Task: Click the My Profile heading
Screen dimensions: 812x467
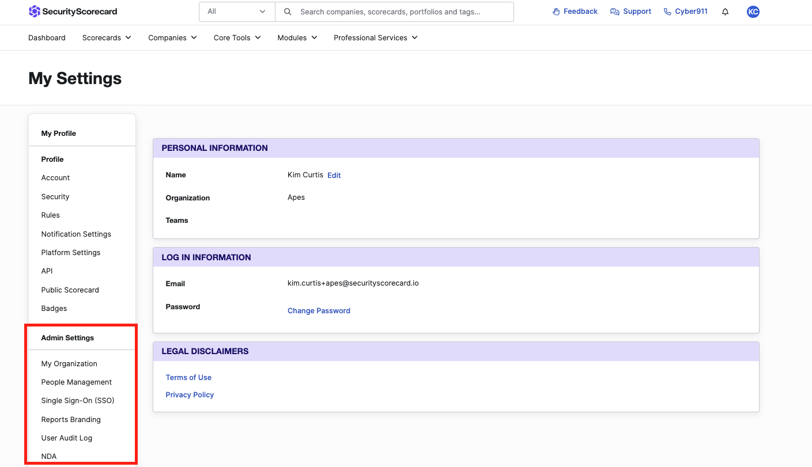Action: coord(59,133)
